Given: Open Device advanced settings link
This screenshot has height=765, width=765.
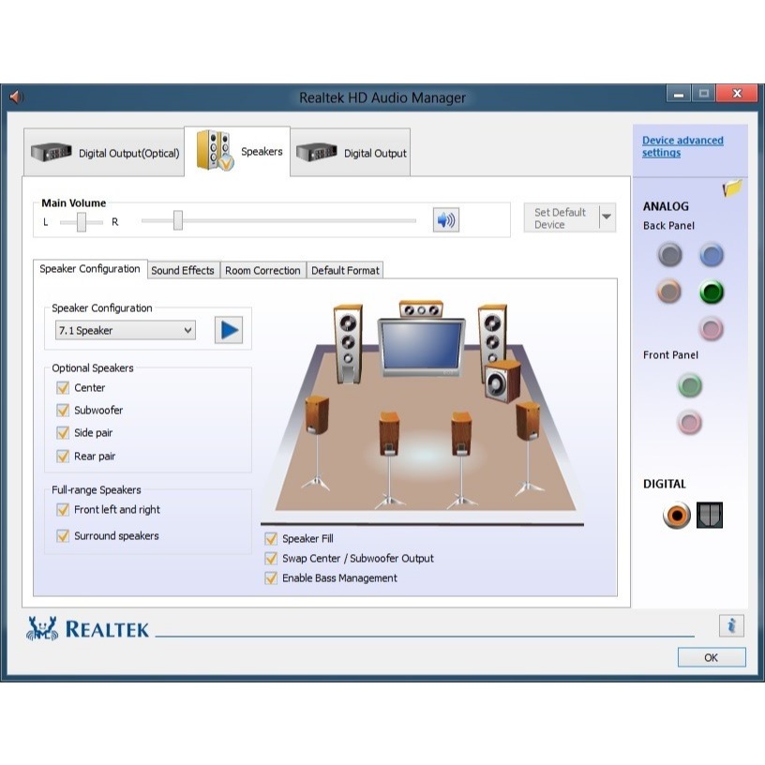Looking at the screenshot, I should (682, 146).
